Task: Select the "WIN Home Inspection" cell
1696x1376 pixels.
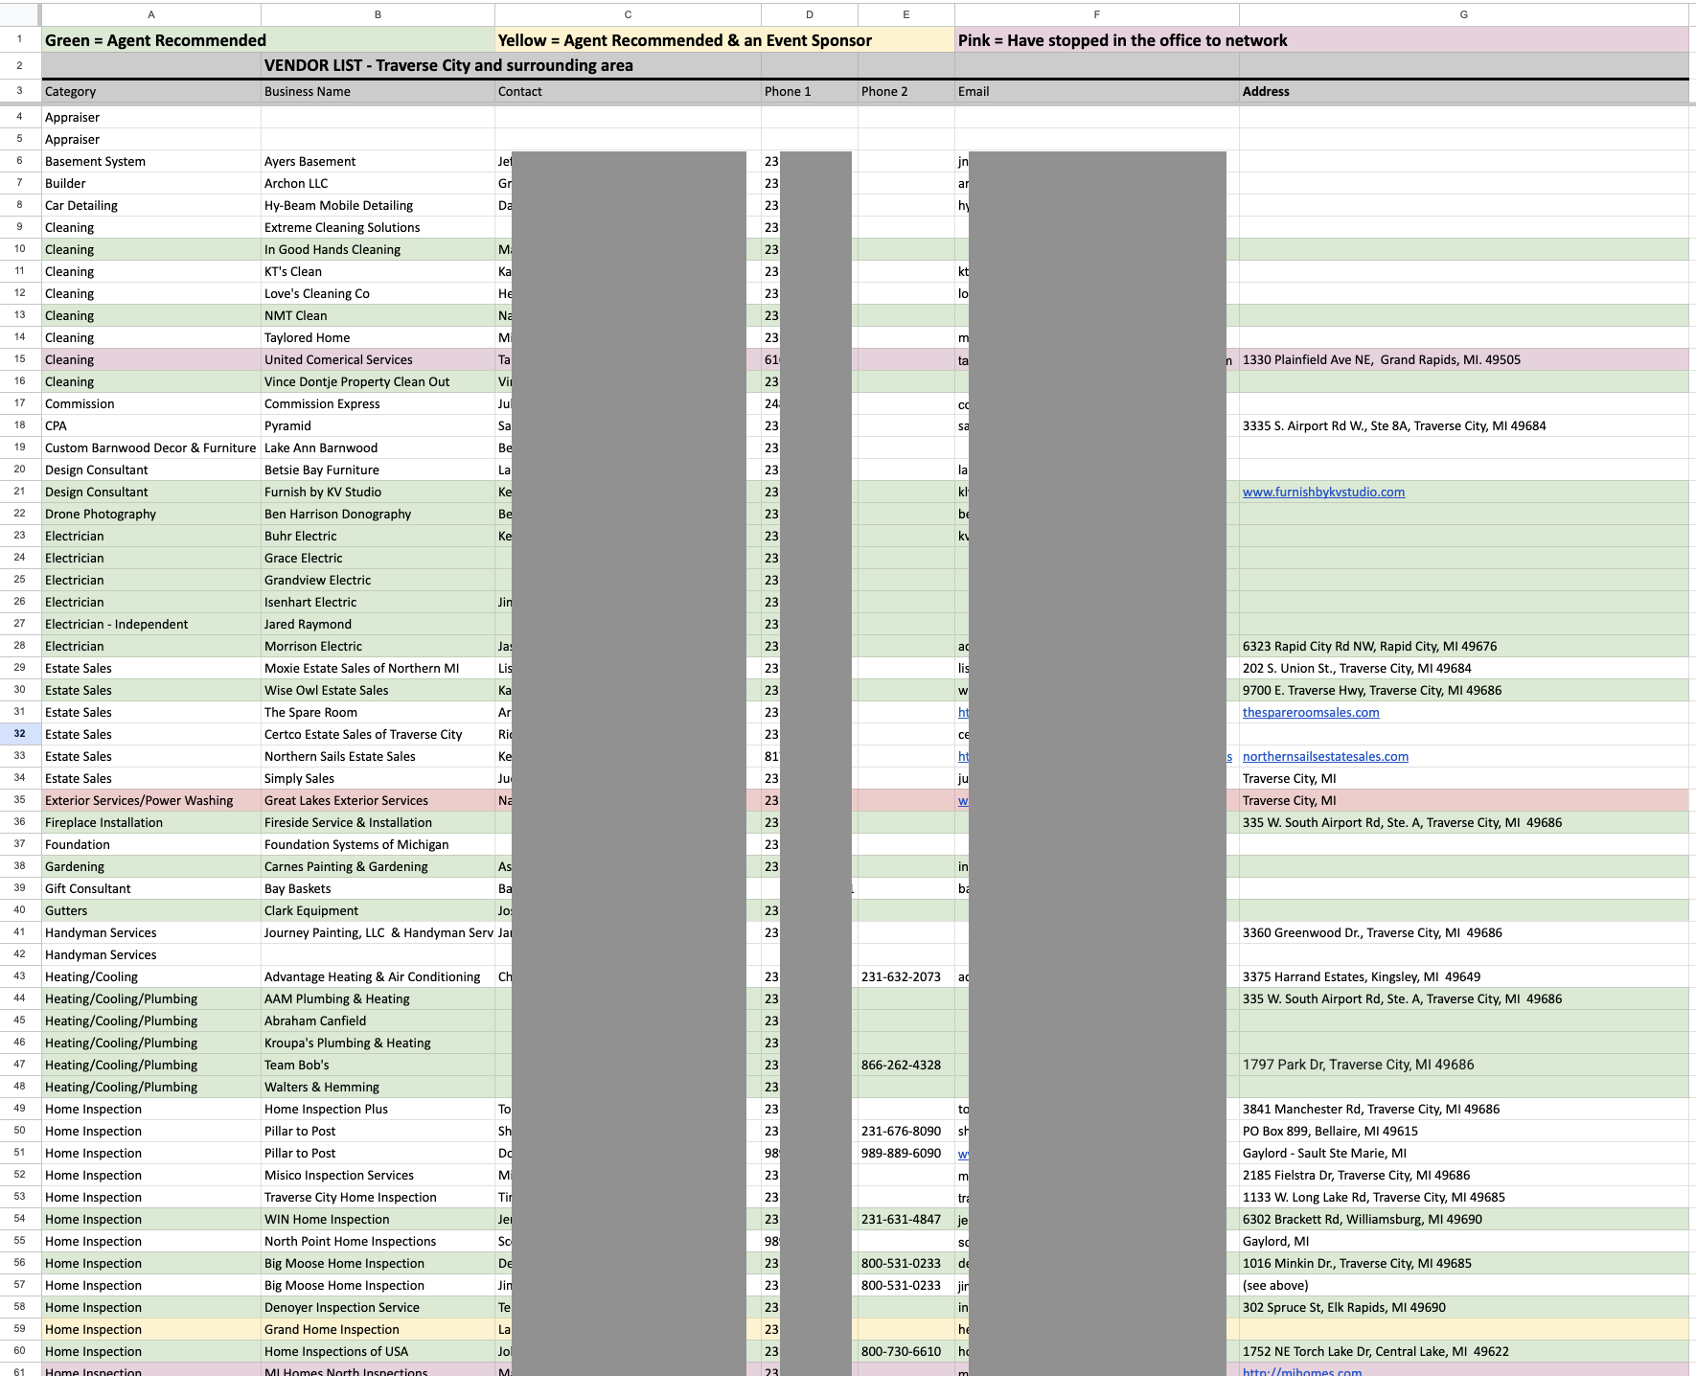Action: (378, 1219)
